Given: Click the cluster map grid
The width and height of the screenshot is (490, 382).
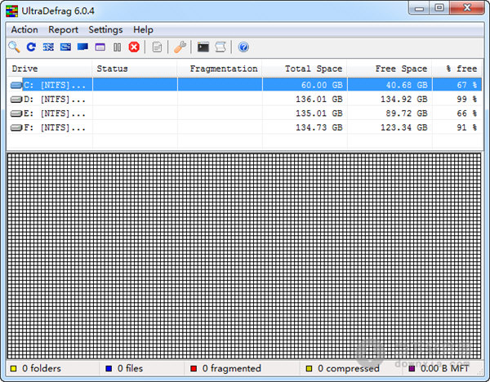Looking at the screenshot, I should [244, 255].
